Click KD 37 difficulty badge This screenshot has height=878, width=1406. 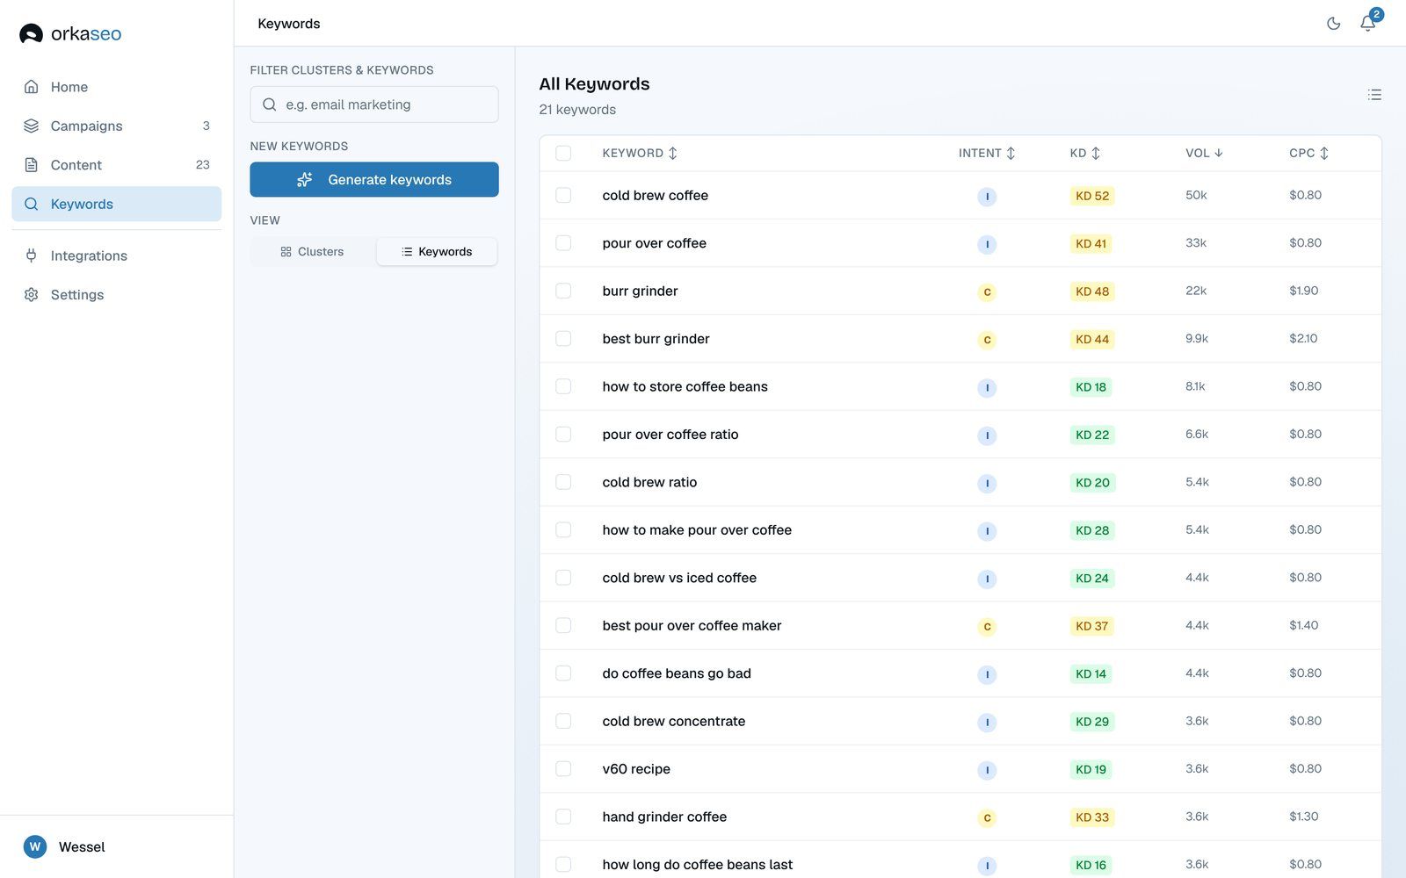click(1091, 626)
